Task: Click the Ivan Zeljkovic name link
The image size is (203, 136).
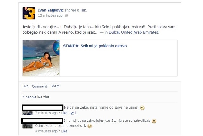Action: (x=51, y=10)
